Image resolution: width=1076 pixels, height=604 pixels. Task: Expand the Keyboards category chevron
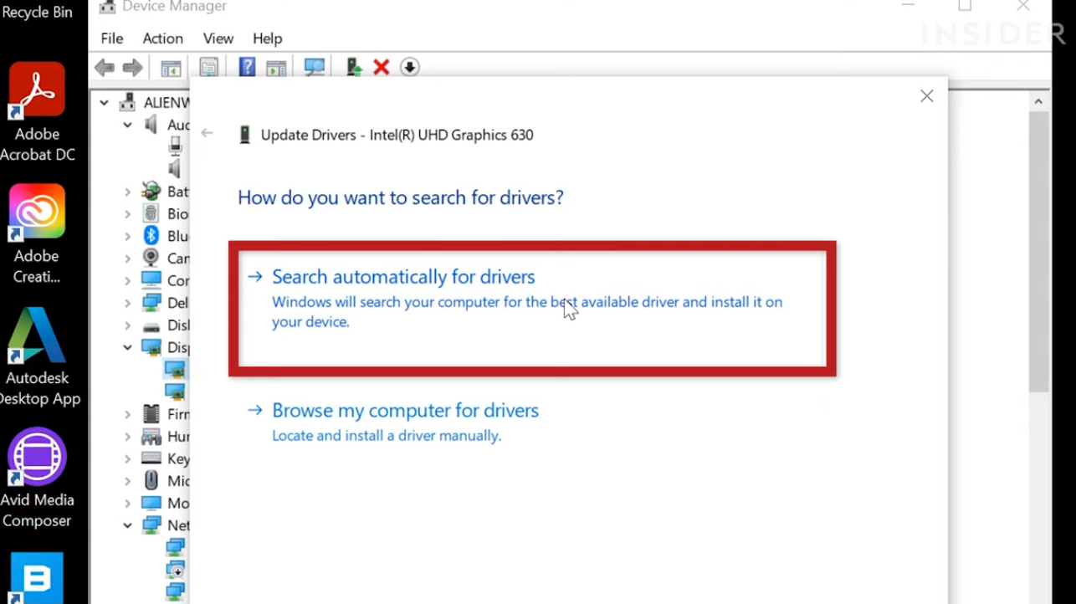pos(127,458)
